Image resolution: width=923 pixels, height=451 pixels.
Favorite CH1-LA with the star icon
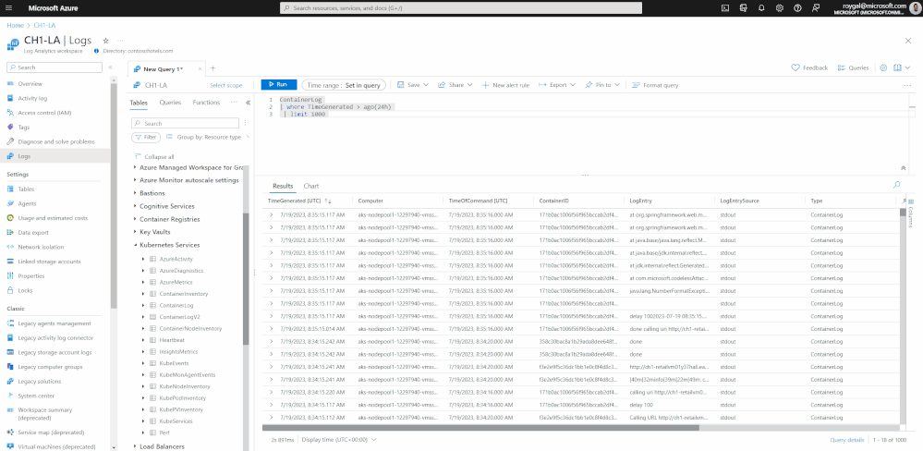click(106, 41)
